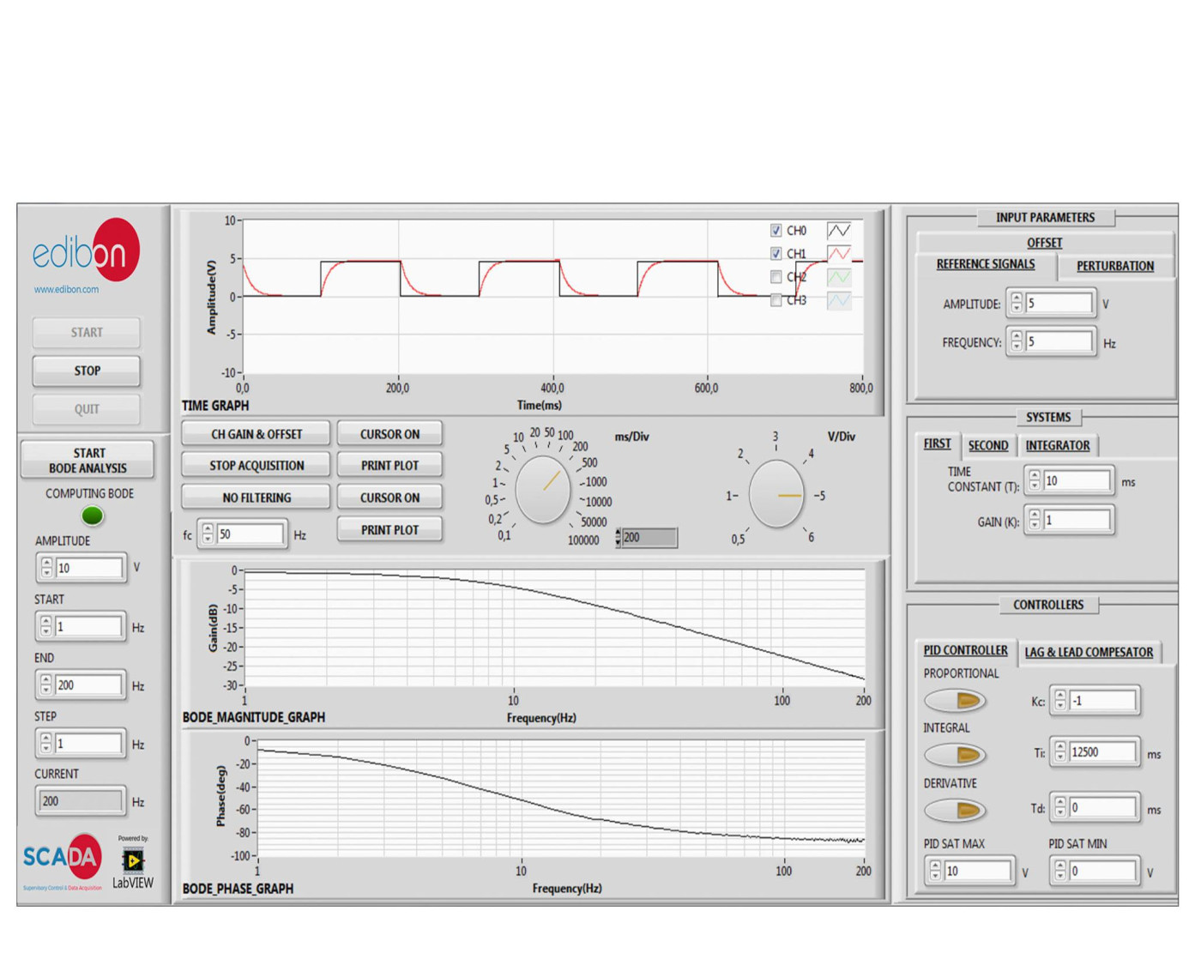
Task: Switch to the Reference Signals tab
Action: pyautogui.click(x=986, y=264)
